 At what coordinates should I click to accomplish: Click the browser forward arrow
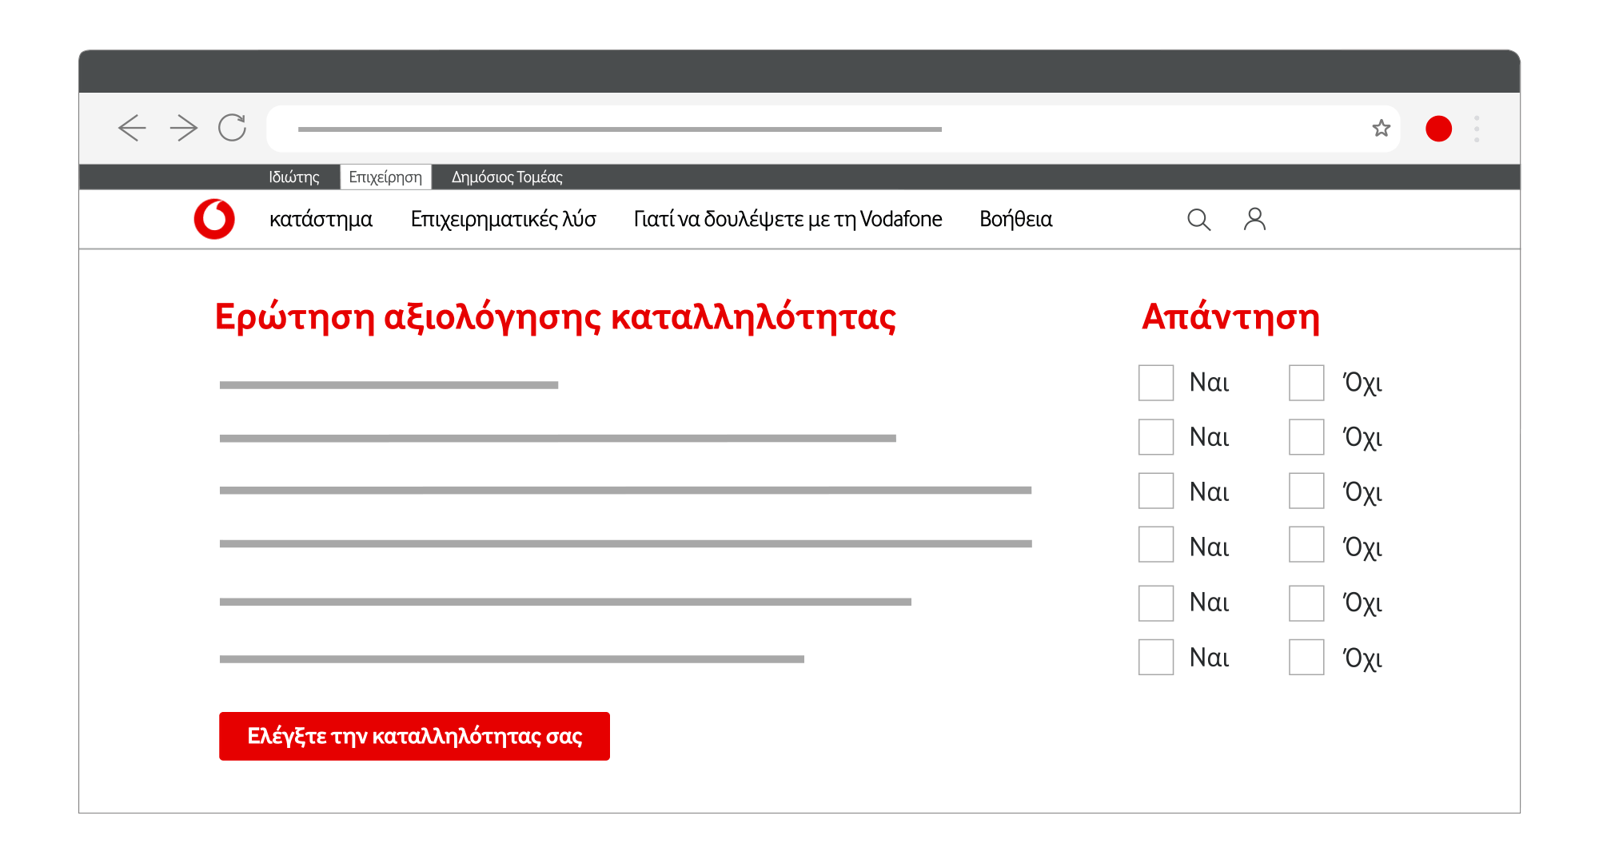tap(183, 128)
